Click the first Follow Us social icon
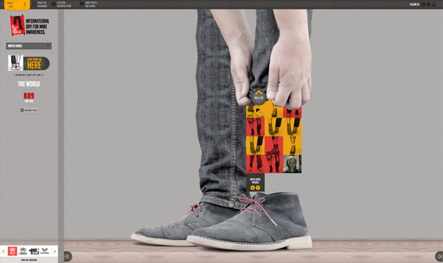The image size is (443, 263). tap(423, 4)
